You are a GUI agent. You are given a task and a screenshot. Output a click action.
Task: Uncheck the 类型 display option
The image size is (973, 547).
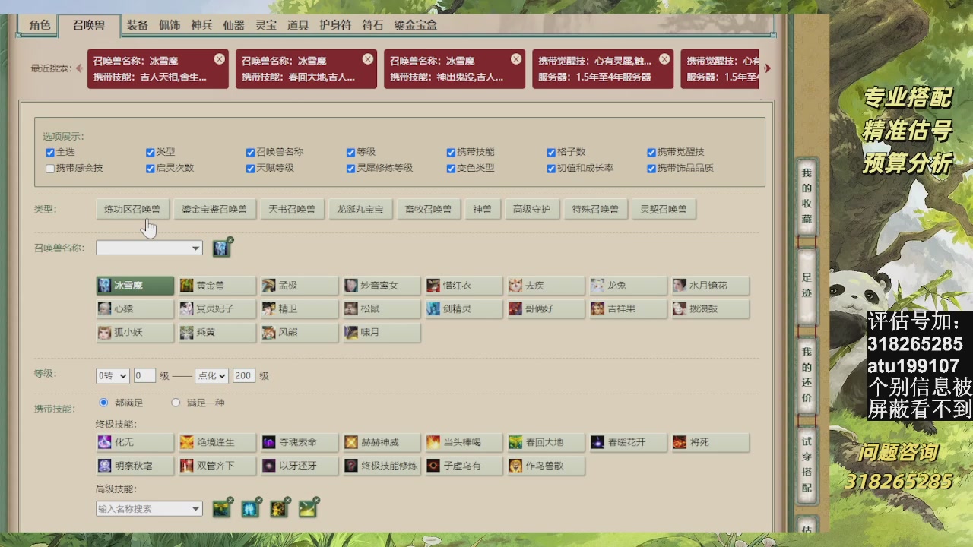[151, 153]
